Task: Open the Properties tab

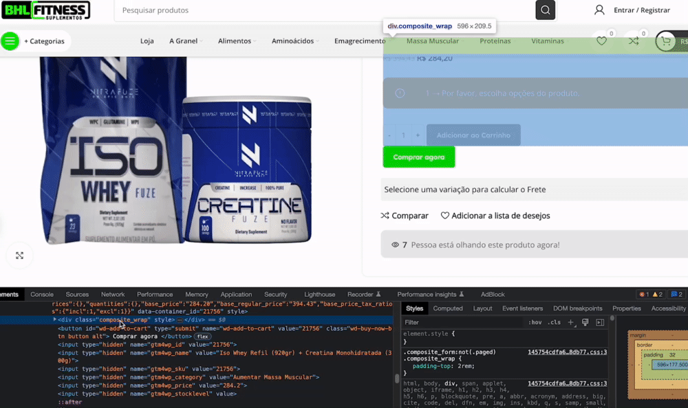Action: click(627, 308)
